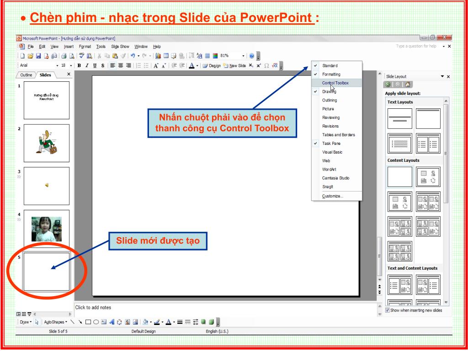
Task: Click the Fill Color paint bucket swatch
Action: point(145,322)
